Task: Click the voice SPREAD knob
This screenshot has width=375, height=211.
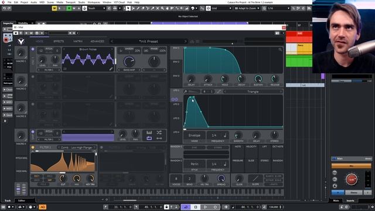Action: pyautogui.click(x=221, y=178)
